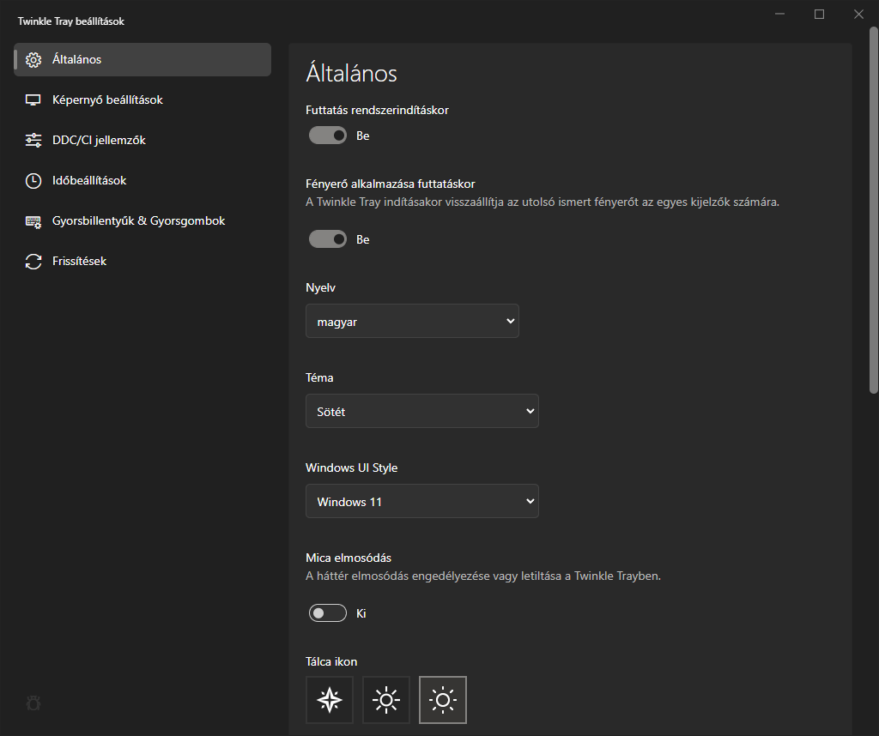Click the Windows UI Style label
Screen dimensions: 879x736
pyautogui.click(x=351, y=468)
